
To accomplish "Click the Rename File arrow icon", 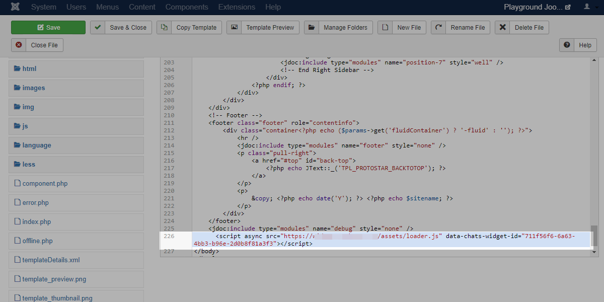I will (x=438, y=28).
